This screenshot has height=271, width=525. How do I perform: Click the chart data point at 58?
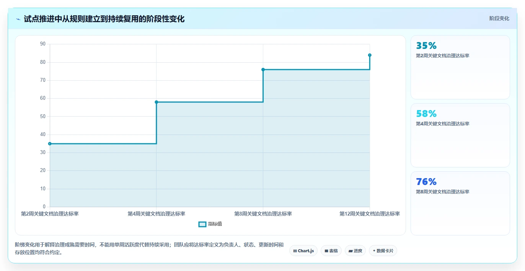click(x=157, y=102)
